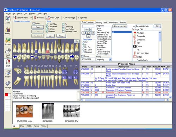Open the Treat' Plan module icon
This screenshot has width=176, height=137.
click(8, 51)
